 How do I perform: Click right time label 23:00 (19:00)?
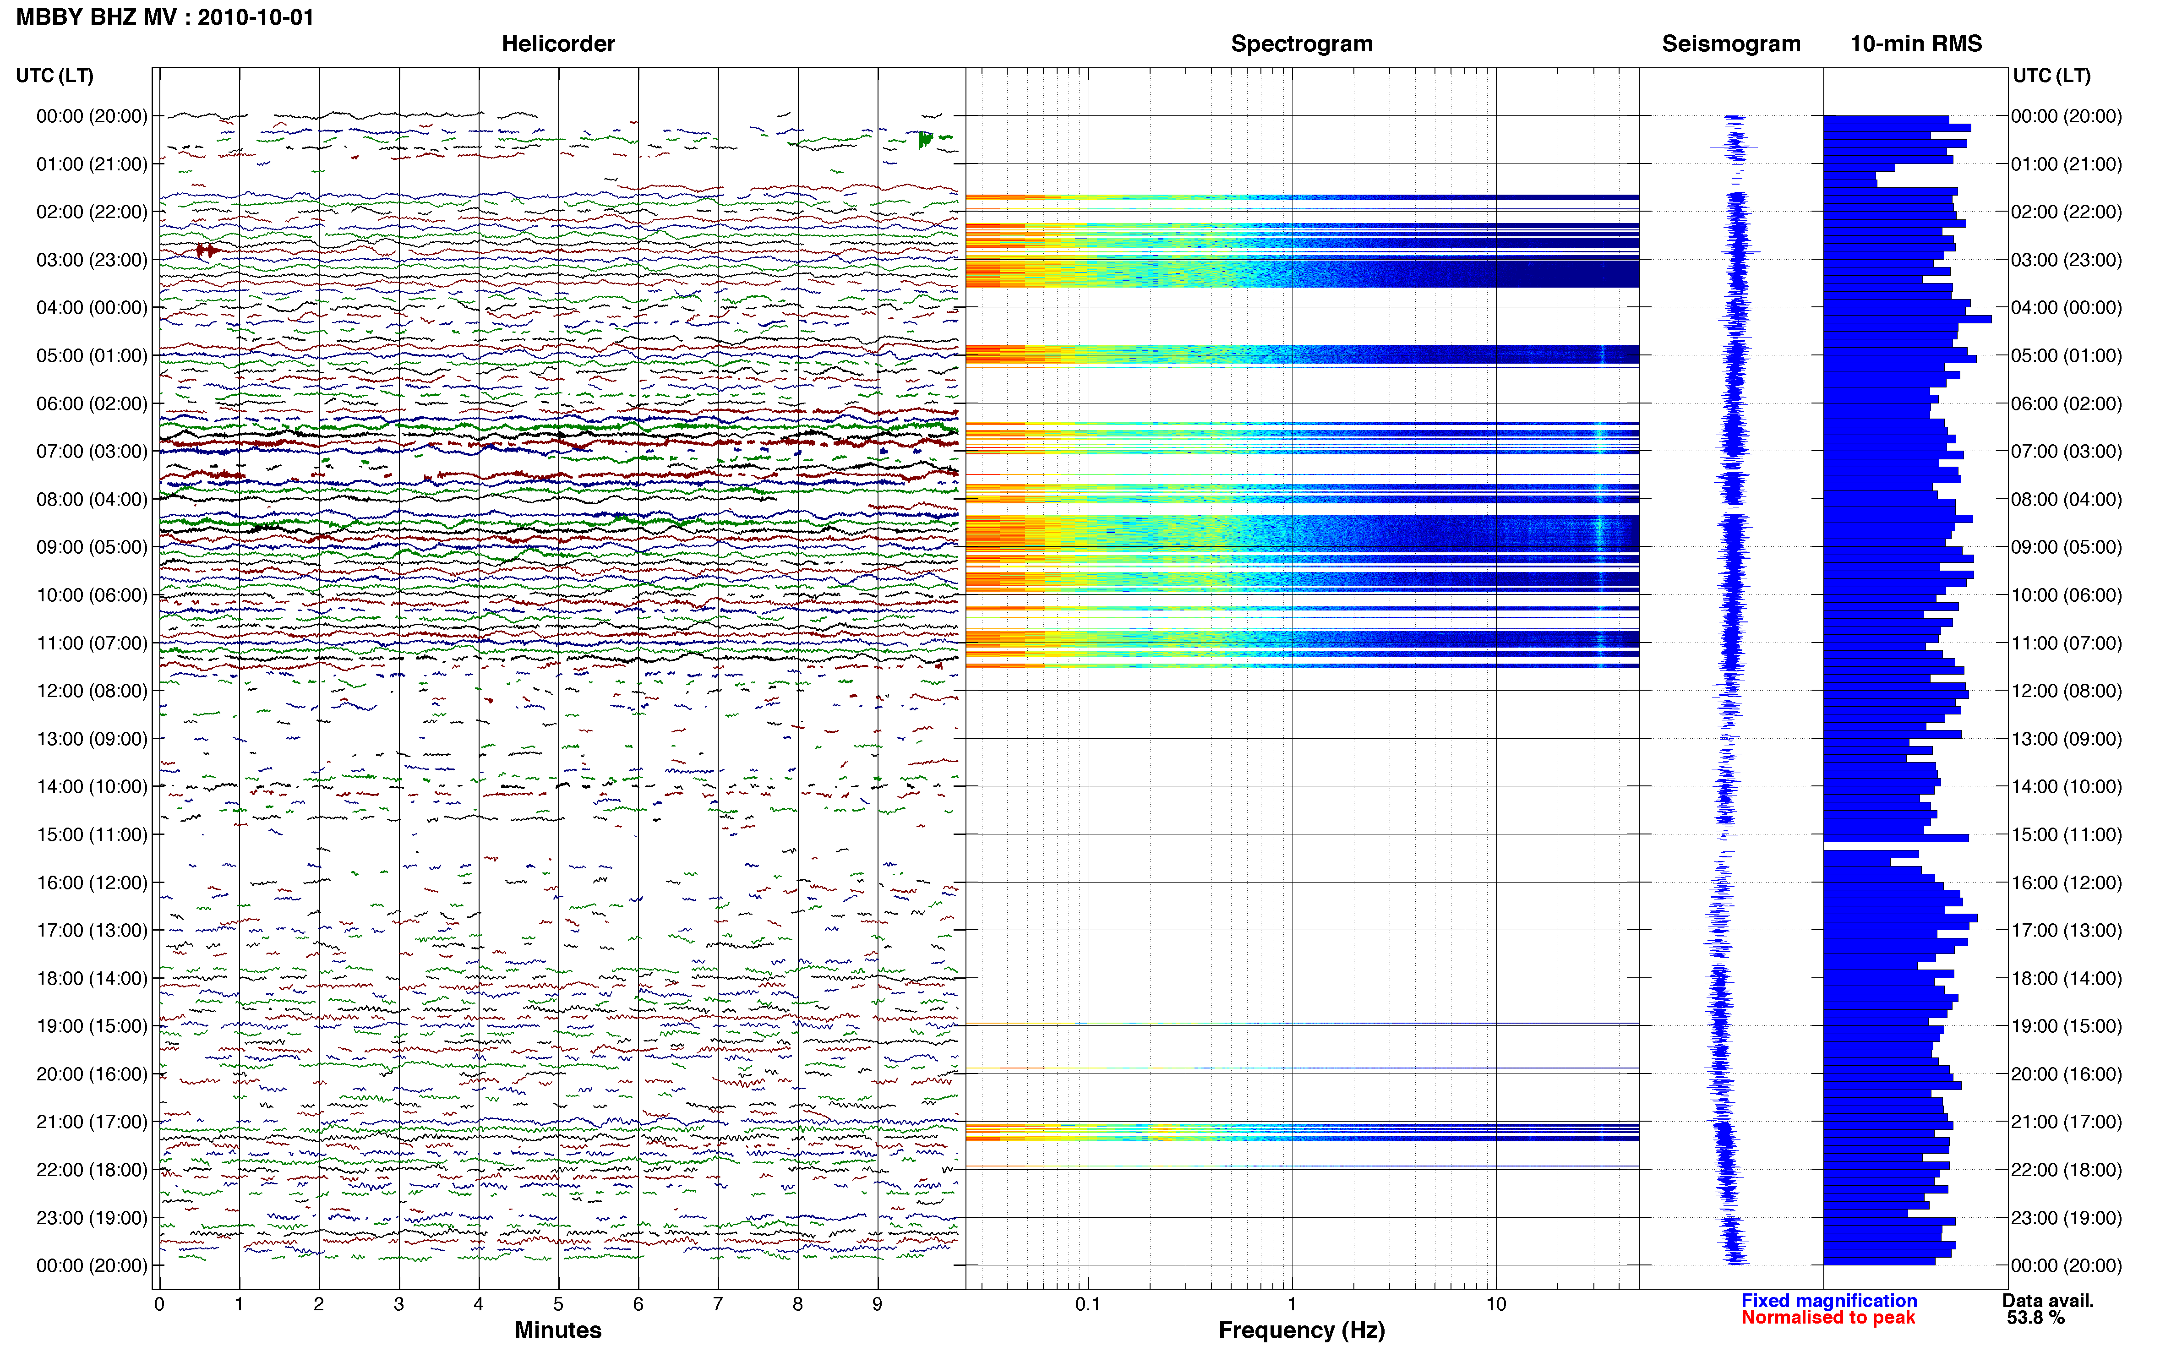point(2066,1218)
